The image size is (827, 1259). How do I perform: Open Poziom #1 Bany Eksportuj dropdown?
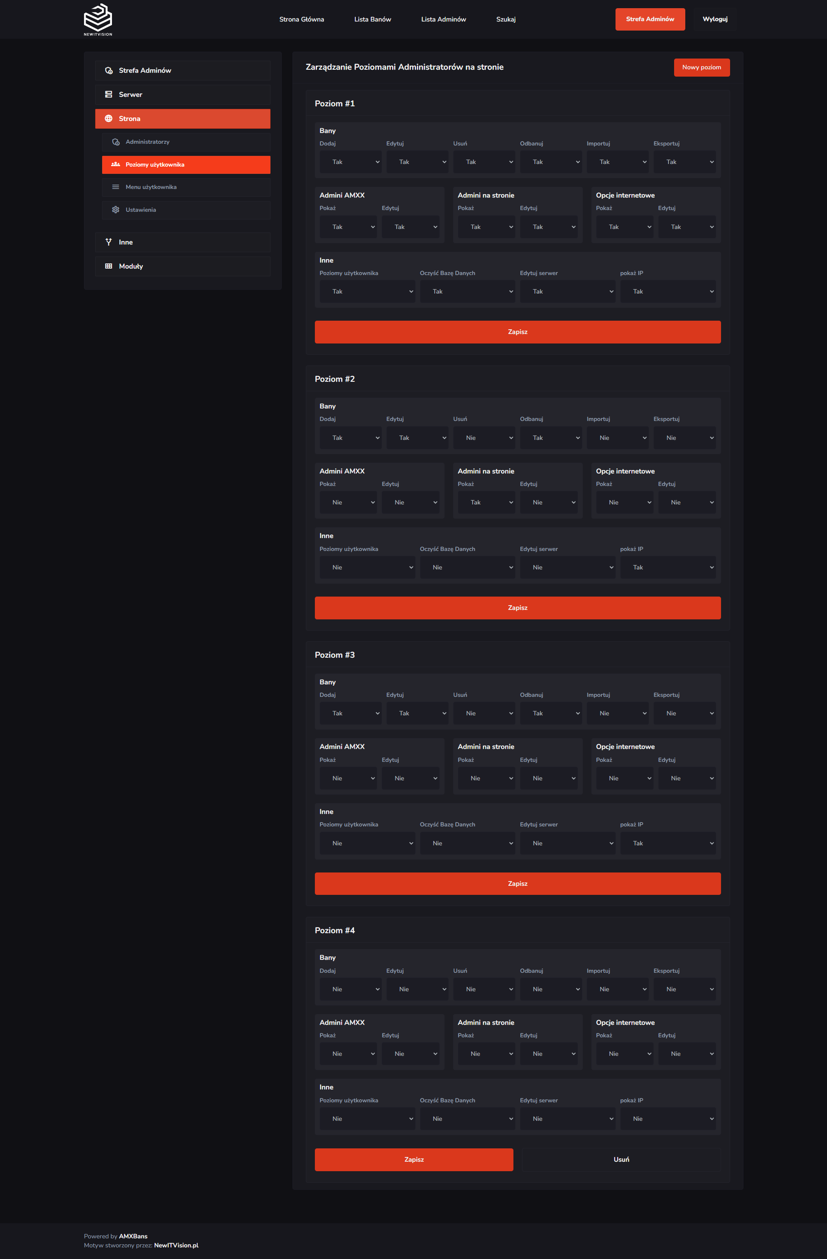coord(684,162)
